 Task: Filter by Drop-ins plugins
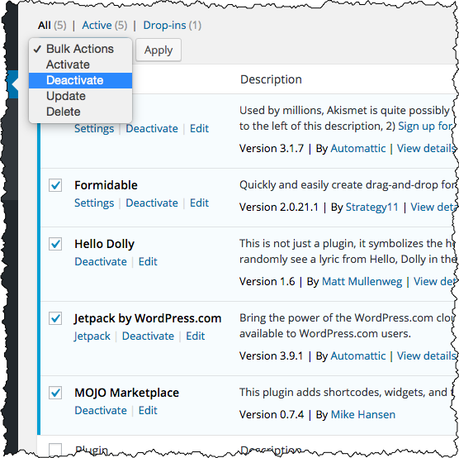[x=164, y=26]
